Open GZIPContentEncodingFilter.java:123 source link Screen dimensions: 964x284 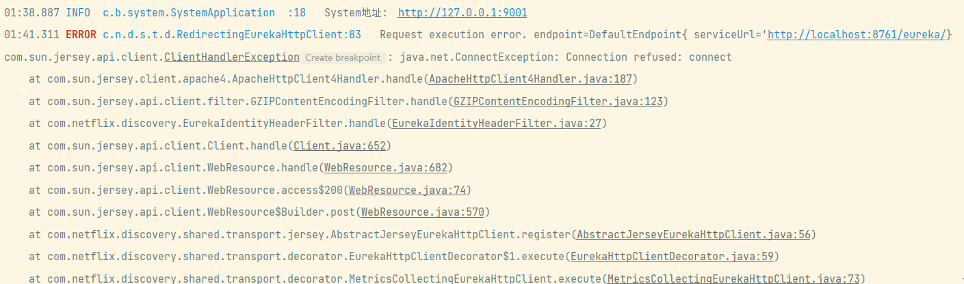(558, 102)
